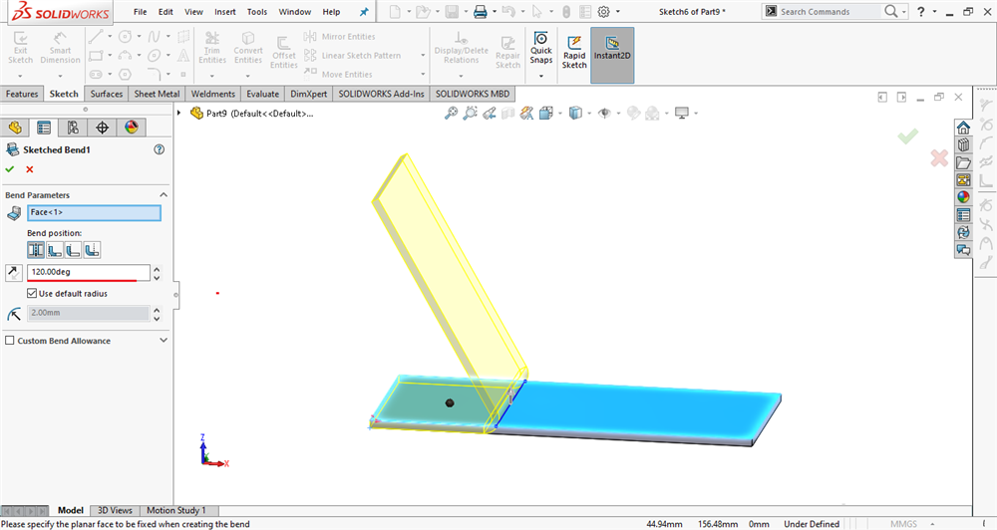Image resolution: width=997 pixels, height=530 pixels.
Task: Switch to the PropertyManager tab icon
Action: (x=44, y=128)
